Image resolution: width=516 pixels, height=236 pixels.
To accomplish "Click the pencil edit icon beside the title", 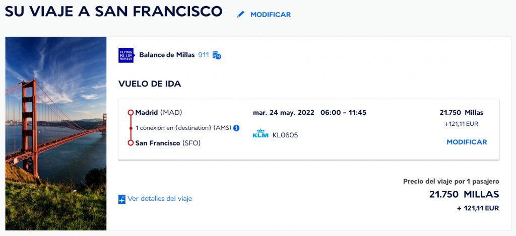I will click(241, 15).
